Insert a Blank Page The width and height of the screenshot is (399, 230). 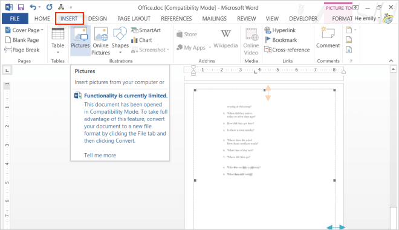(x=22, y=40)
